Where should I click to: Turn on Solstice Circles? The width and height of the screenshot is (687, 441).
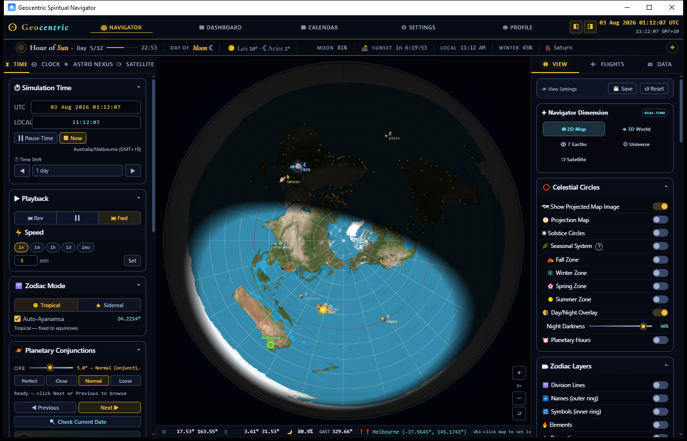point(661,233)
